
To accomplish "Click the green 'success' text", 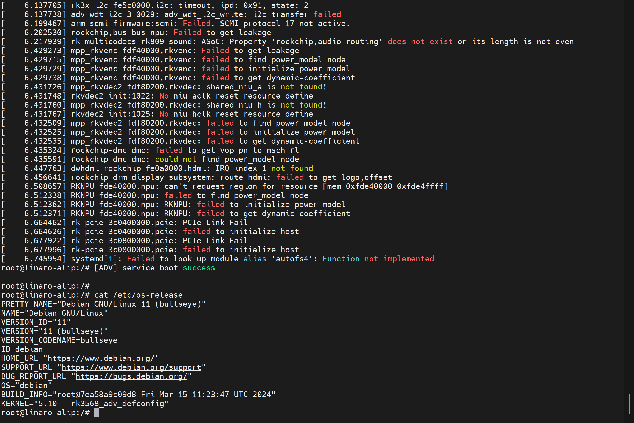I will tap(199, 268).
